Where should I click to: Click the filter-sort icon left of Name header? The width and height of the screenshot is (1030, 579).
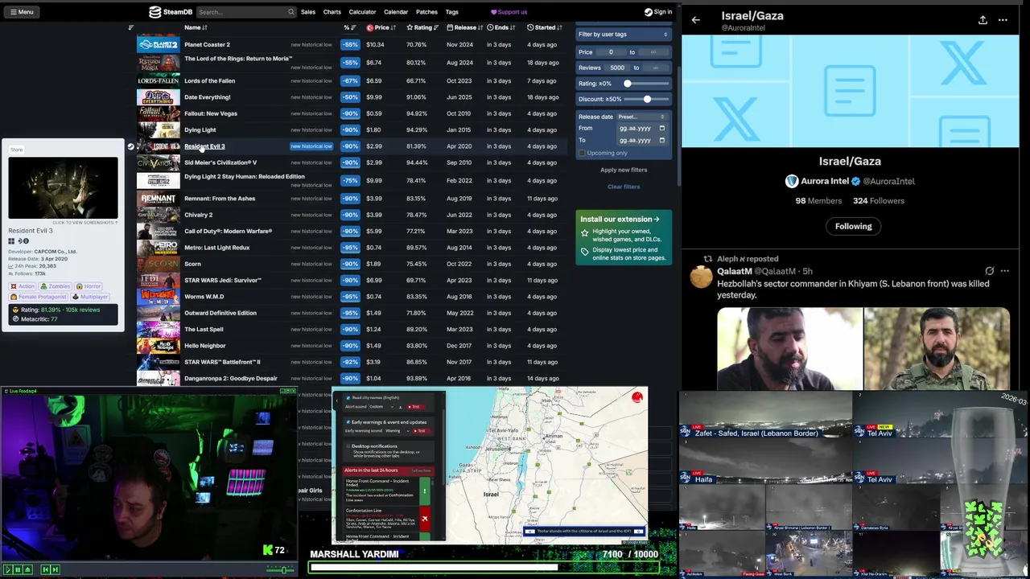131,27
